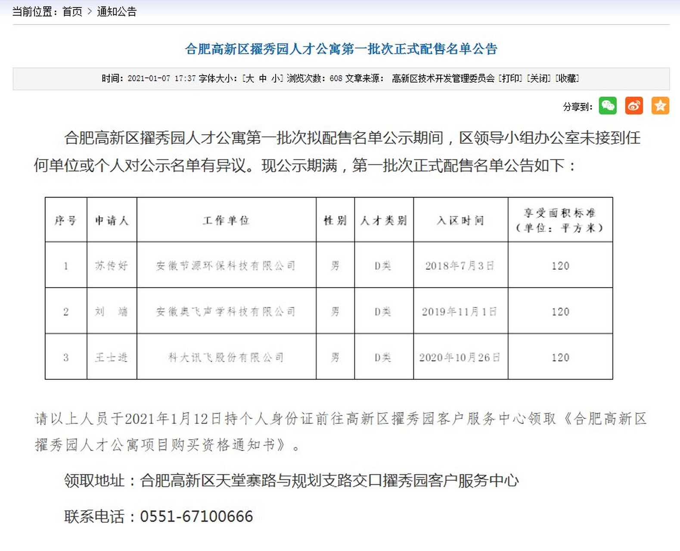Screen dimensions: 680x551
Task: Select 安徽奥飞声学科技有限公司 cell
Action: tap(226, 311)
